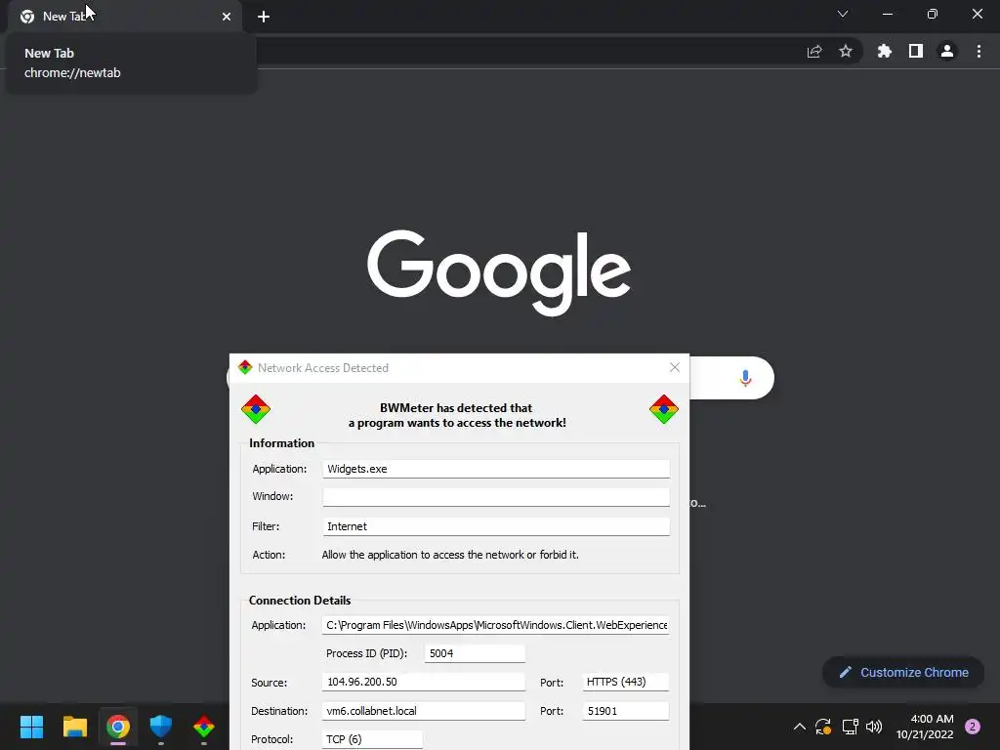Screen dimensions: 1000x750
Task: Open Chrome three-dot menu
Action: coord(979,51)
